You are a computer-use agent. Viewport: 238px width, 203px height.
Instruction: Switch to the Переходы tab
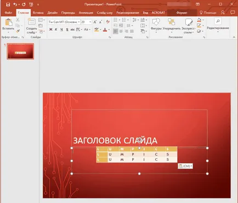click(x=68, y=13)
